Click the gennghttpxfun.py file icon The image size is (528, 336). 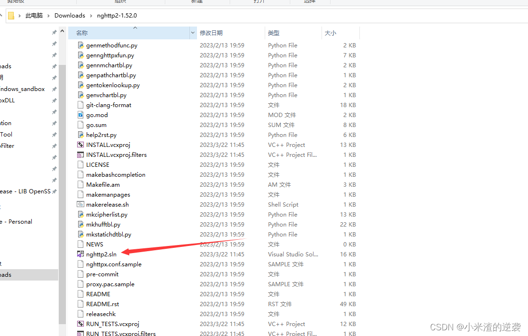pyautogui.click(x=81, y=55)
